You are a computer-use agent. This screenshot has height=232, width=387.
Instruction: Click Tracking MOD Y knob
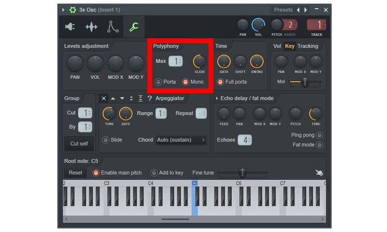coord(316,62)
